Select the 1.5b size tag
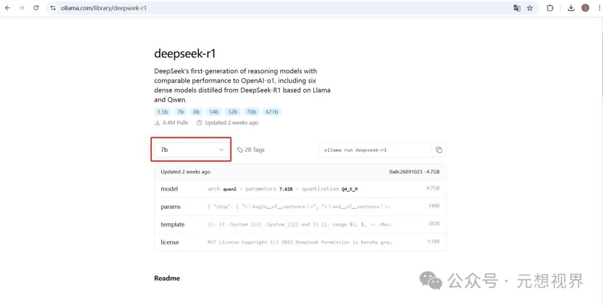 pyautogui.click(x=162, y=112)
